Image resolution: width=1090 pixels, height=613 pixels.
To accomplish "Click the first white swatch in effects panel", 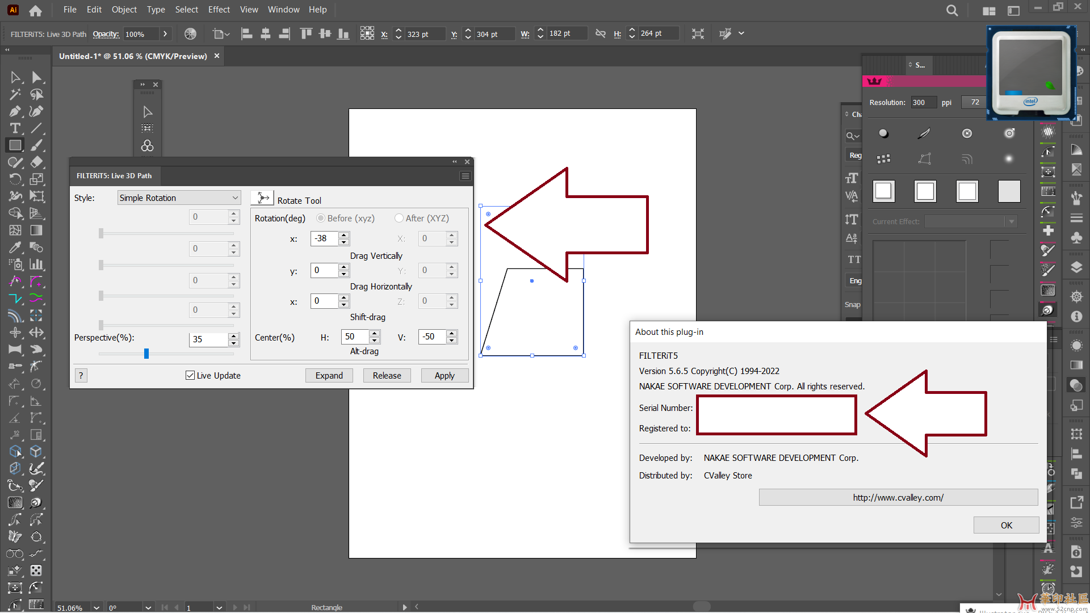I will (x=883, y=191).
